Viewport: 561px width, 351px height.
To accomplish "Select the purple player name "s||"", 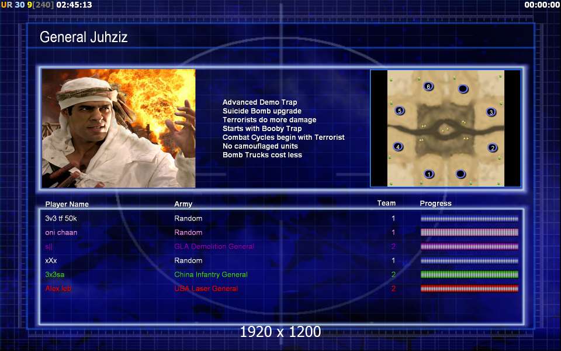I will (49, 246).
